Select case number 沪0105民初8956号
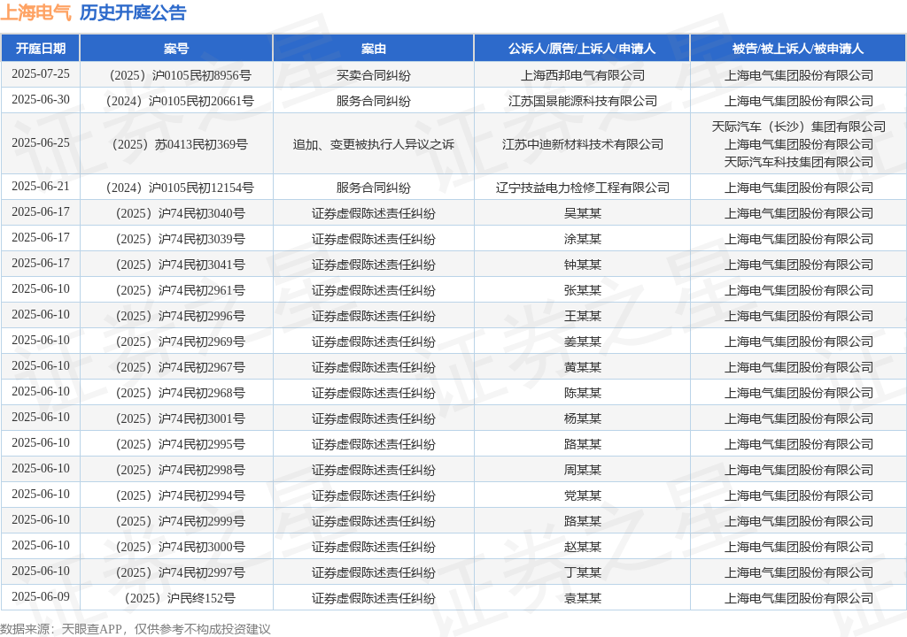This screenshot has height=637, width=907. click(180, 75)
